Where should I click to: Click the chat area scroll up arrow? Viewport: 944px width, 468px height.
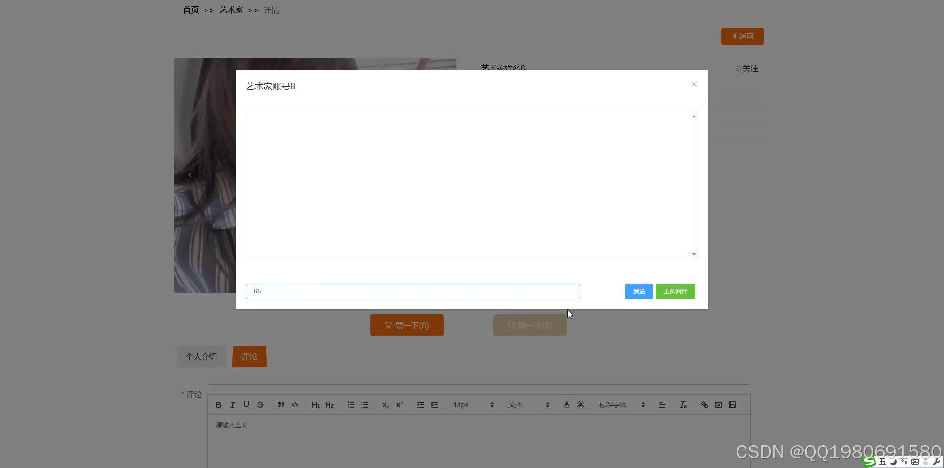[x=694, y=117]
